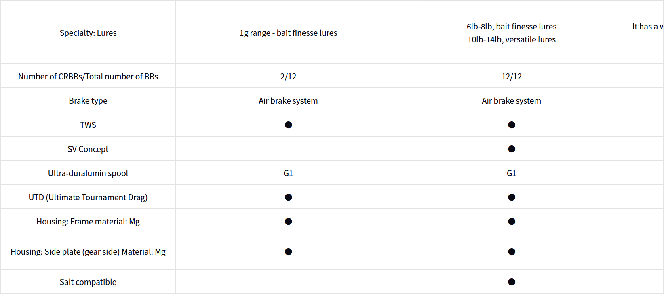Click the Salt compatible filled dot
664x295 pixels.
click(512, 282)
